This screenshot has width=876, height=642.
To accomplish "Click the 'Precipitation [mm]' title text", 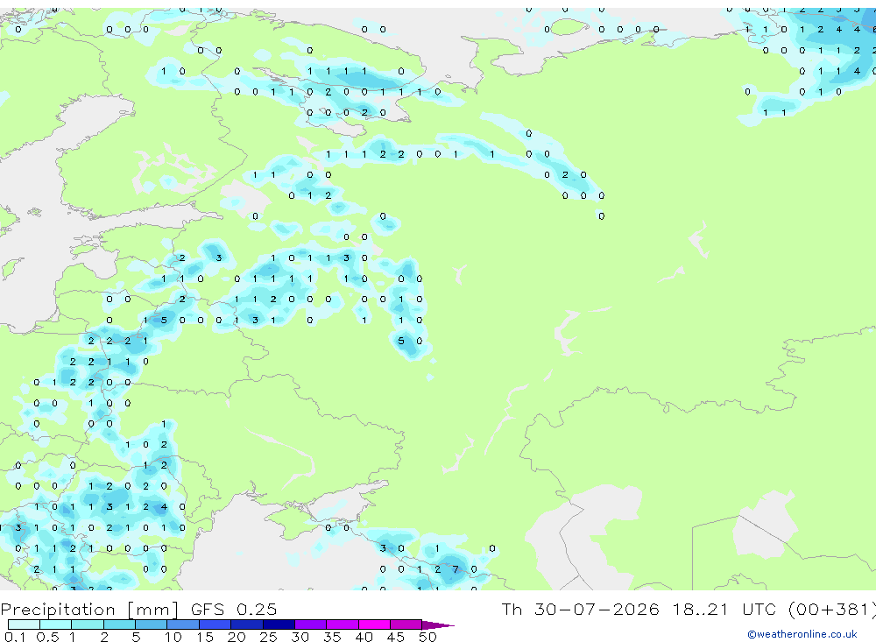I will (x=89, y=610).
